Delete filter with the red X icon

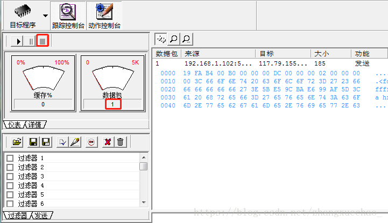tap(108, 142)
